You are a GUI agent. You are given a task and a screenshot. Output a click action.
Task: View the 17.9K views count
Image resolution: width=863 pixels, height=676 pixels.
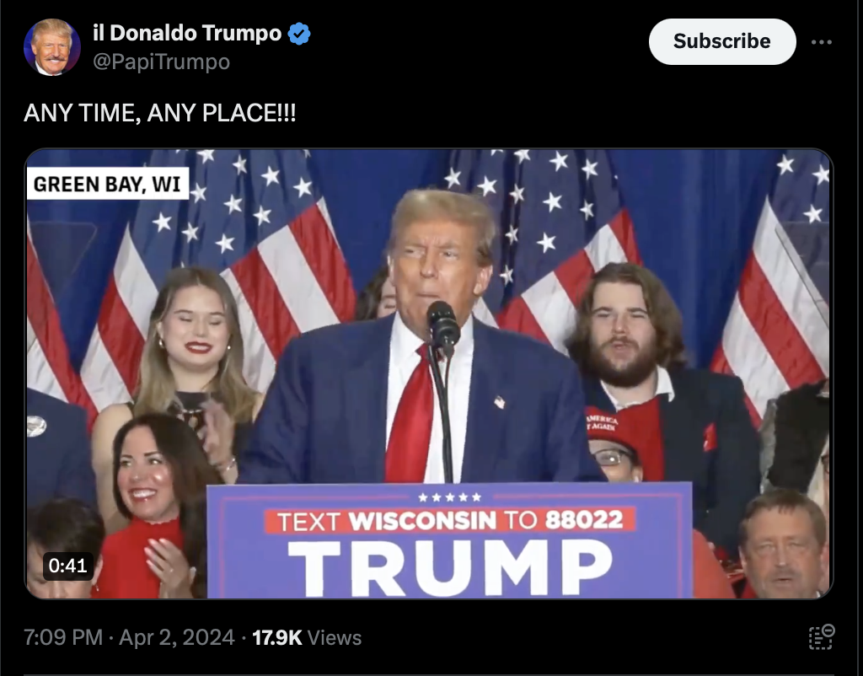tap(276, 637)
